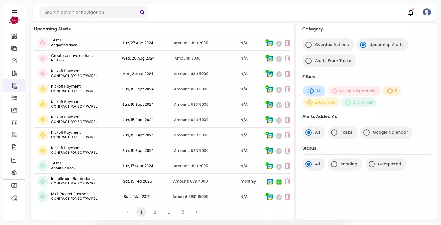Apply the 25000 USD filter chip
441x225 pixels.
(321, 102)
